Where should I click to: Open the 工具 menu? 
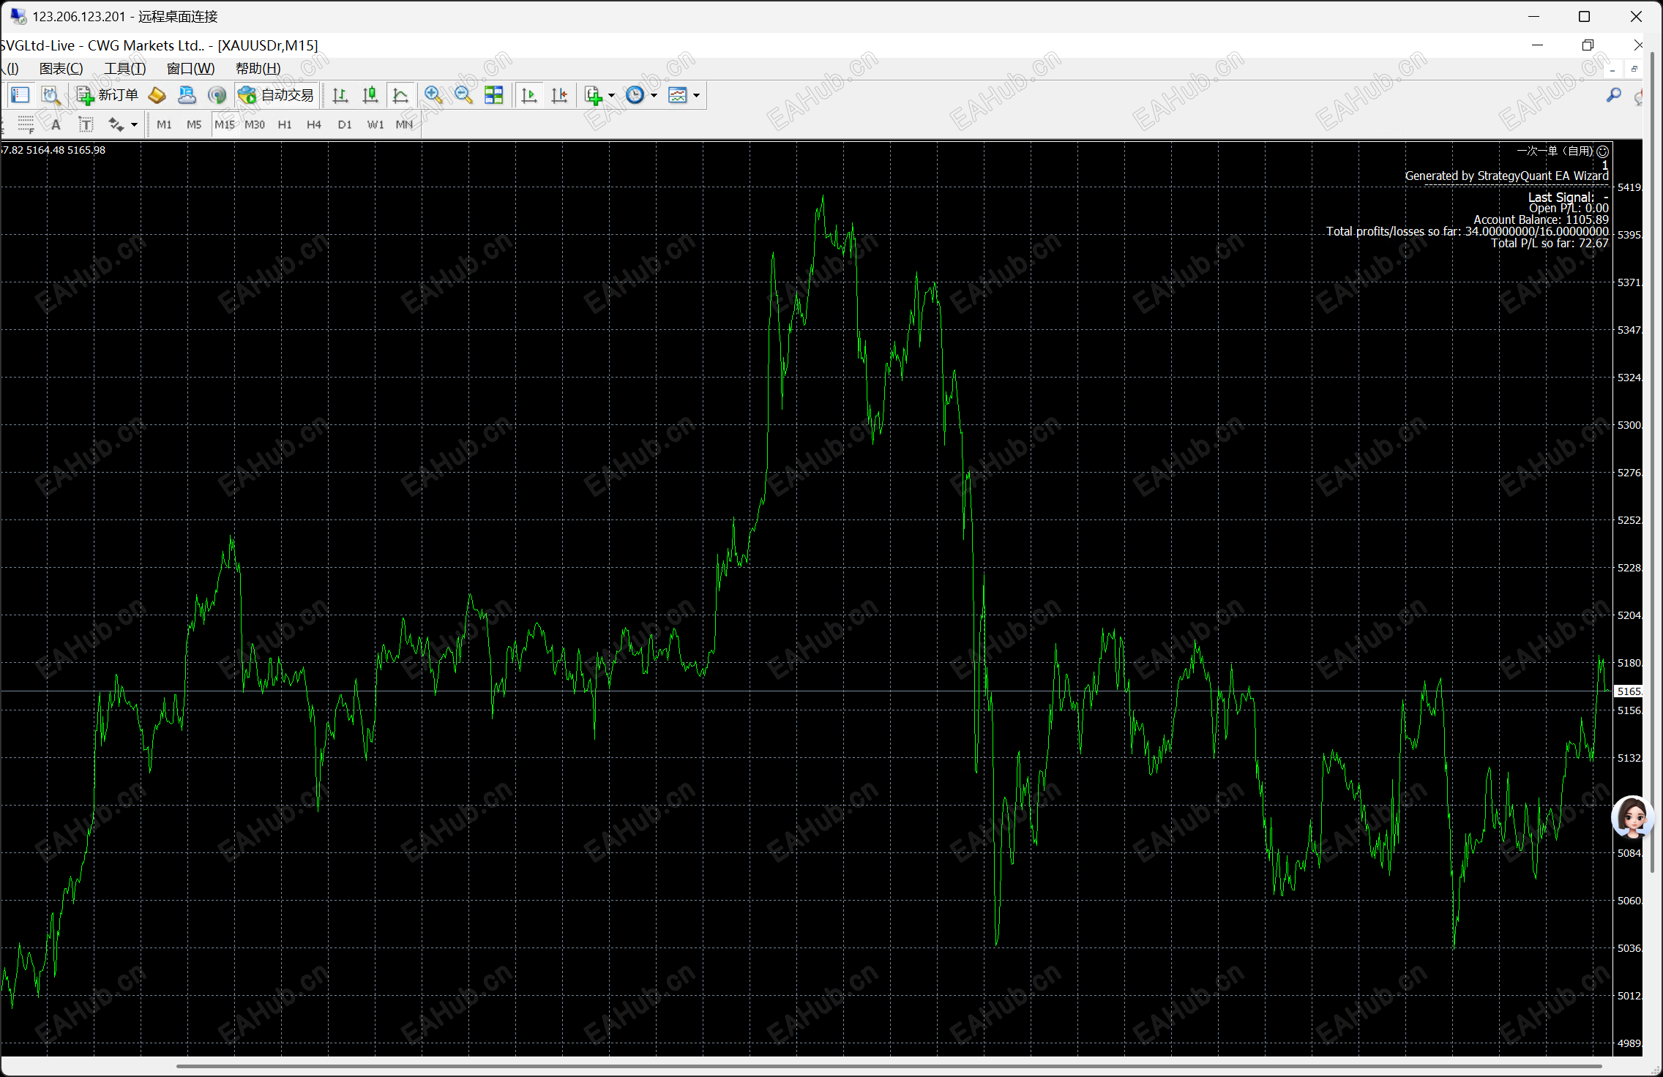point(124,68)
